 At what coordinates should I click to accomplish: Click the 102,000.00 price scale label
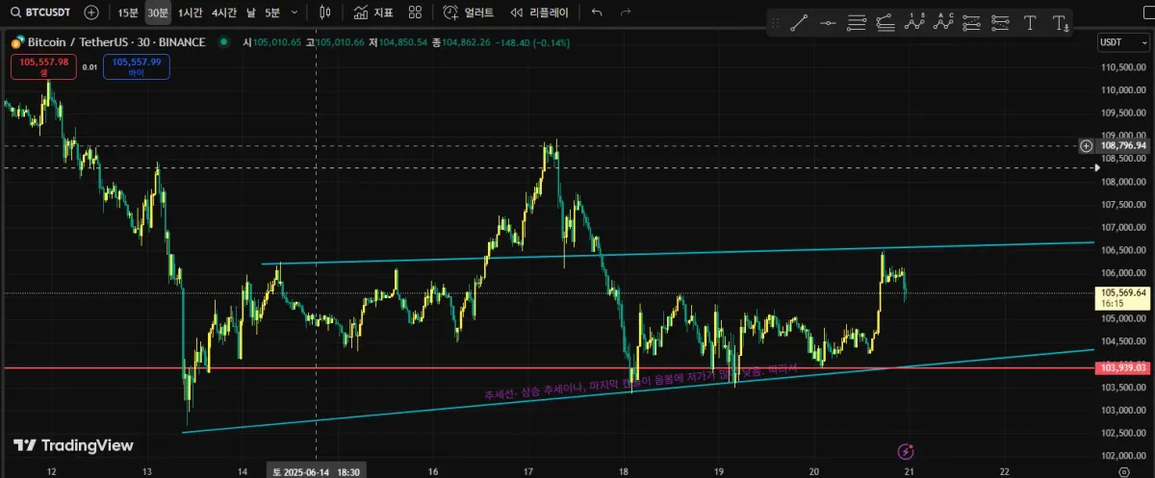(x=1124, y=456)
